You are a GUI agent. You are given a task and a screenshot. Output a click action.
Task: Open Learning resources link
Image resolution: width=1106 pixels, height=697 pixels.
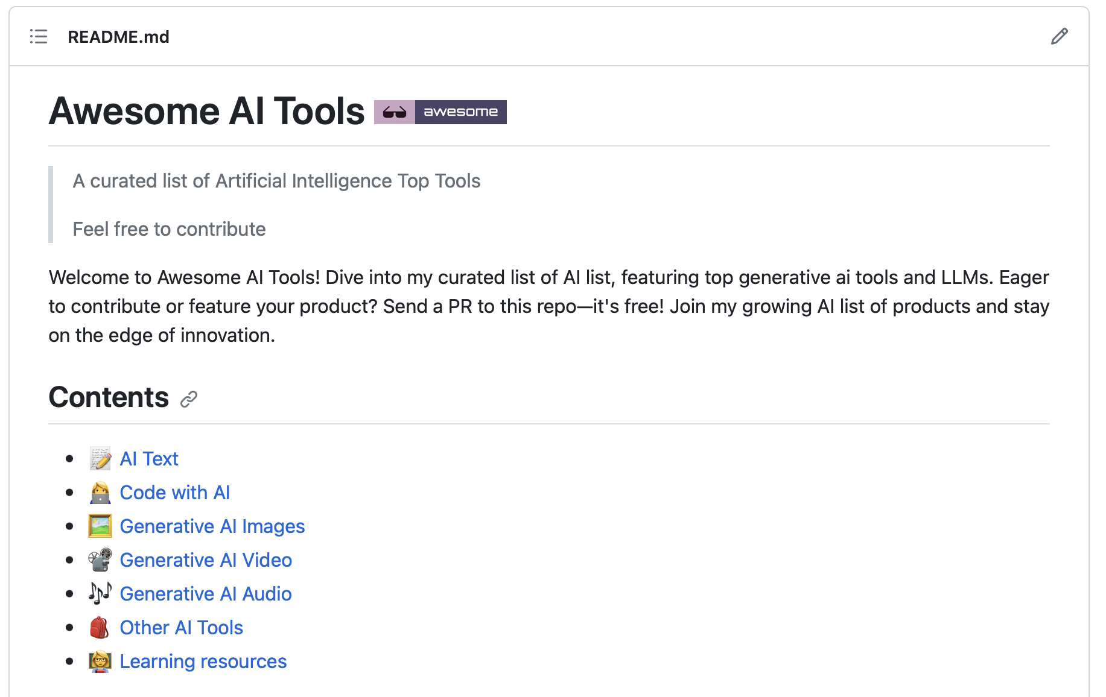203,661
